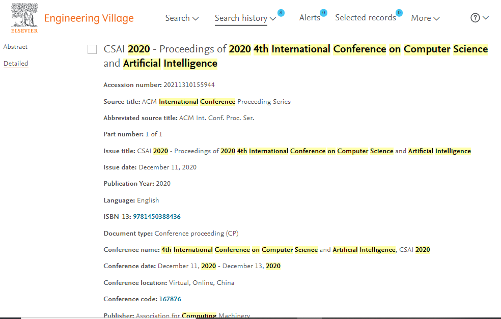Open Selected records in header
This screenshot has height=319, width=501.
coord(366,18)
